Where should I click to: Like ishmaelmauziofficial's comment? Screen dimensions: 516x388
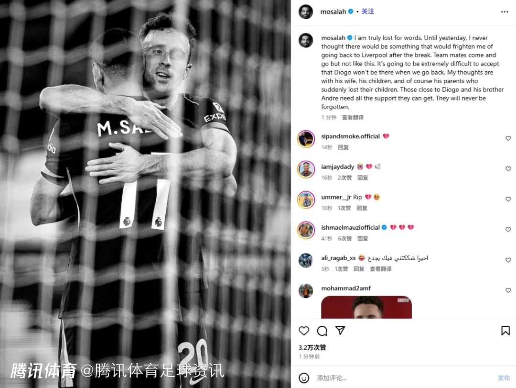[x=508, y=230]
